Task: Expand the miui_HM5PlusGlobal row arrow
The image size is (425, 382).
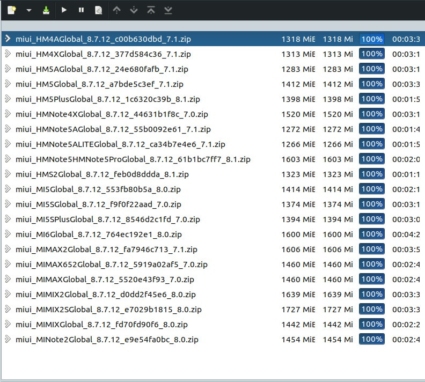Action: click(8, 99)
